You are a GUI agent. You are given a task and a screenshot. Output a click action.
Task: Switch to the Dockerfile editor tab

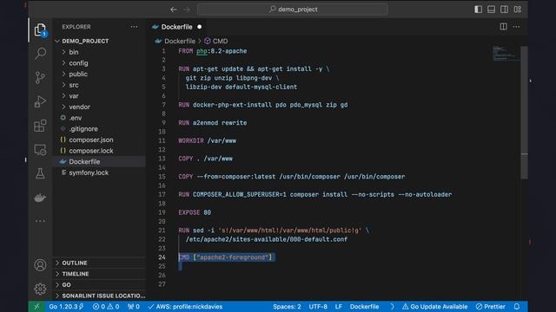(176, 27)
